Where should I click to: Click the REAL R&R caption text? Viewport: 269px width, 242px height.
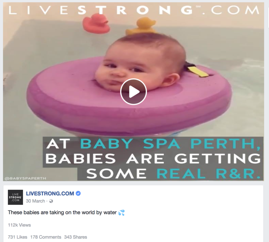point(208,174)
